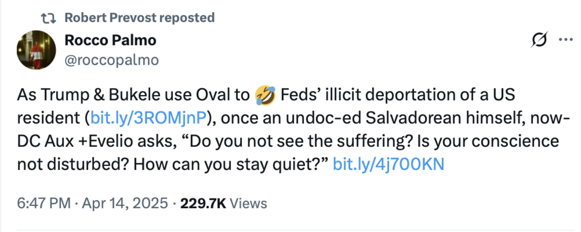Open the @roccopalmo handle link
Image resolution: width=581 pixels, height=232 pixels.
coord(111,60)
